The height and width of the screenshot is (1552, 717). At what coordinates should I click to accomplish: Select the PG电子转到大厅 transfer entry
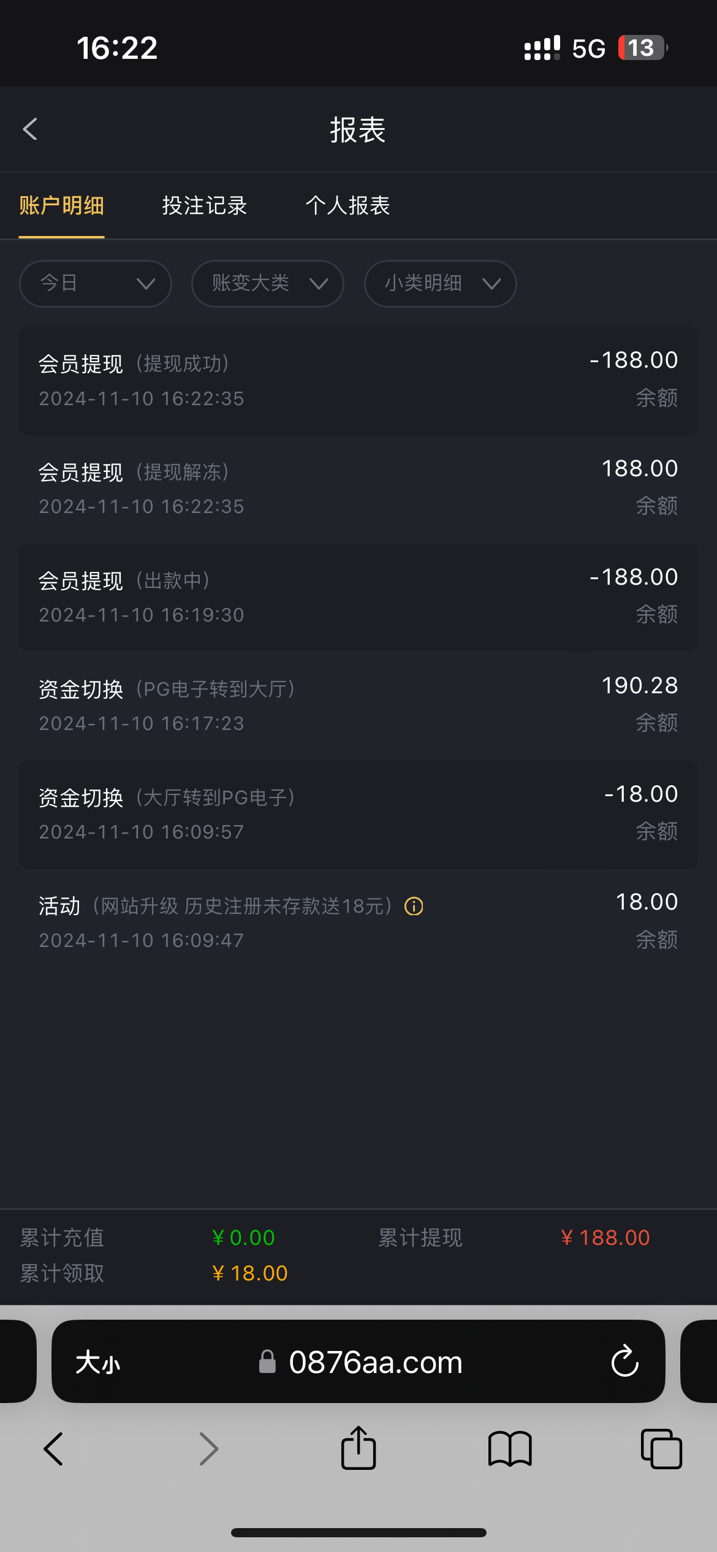coord(358,706)
